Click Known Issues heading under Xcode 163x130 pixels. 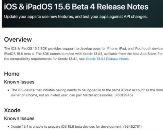19,119
